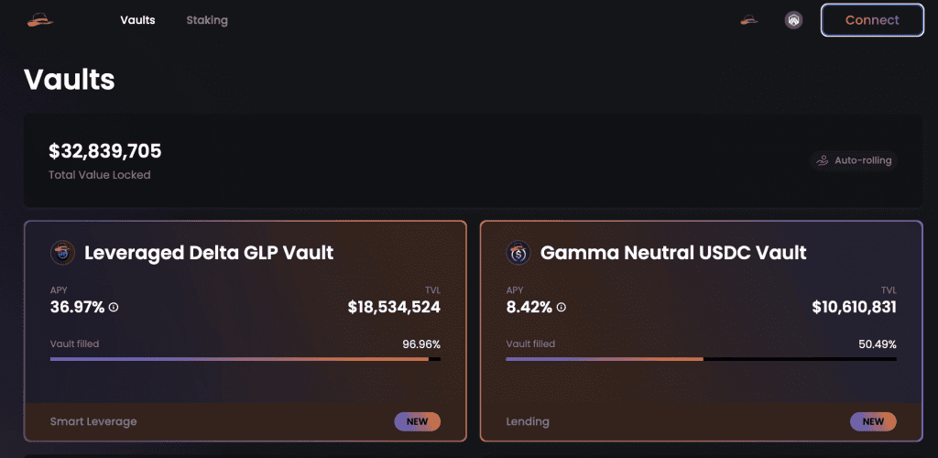This screenshot has width=938, height=458.
Task: Click the Connect wallet button
Action: [872, 20]
